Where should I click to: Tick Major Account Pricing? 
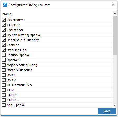pyautogui.click(x=4, y=65)
